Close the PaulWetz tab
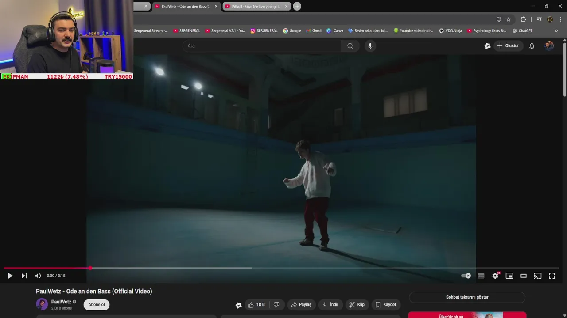 (216, 6)
